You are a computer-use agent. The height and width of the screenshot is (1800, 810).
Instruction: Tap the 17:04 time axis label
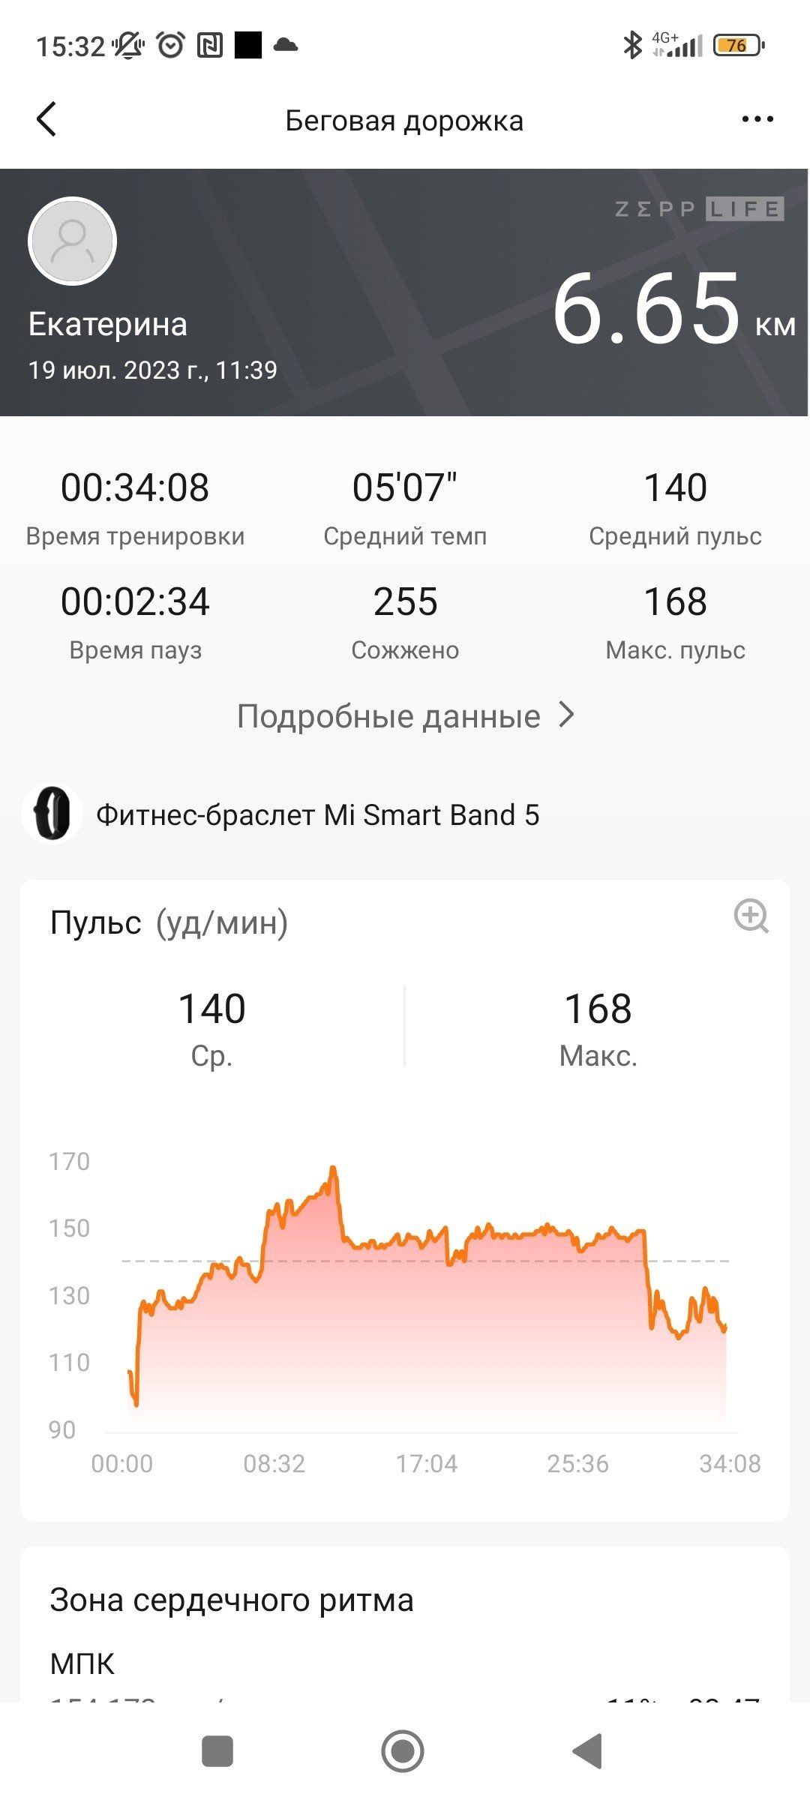coord(426,1463)
